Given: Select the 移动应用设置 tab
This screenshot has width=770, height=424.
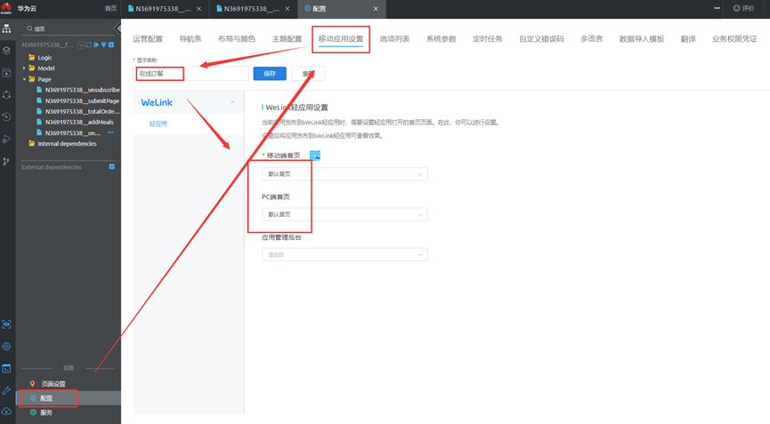Looking at the screenshot, I should [x=341, y=39].
